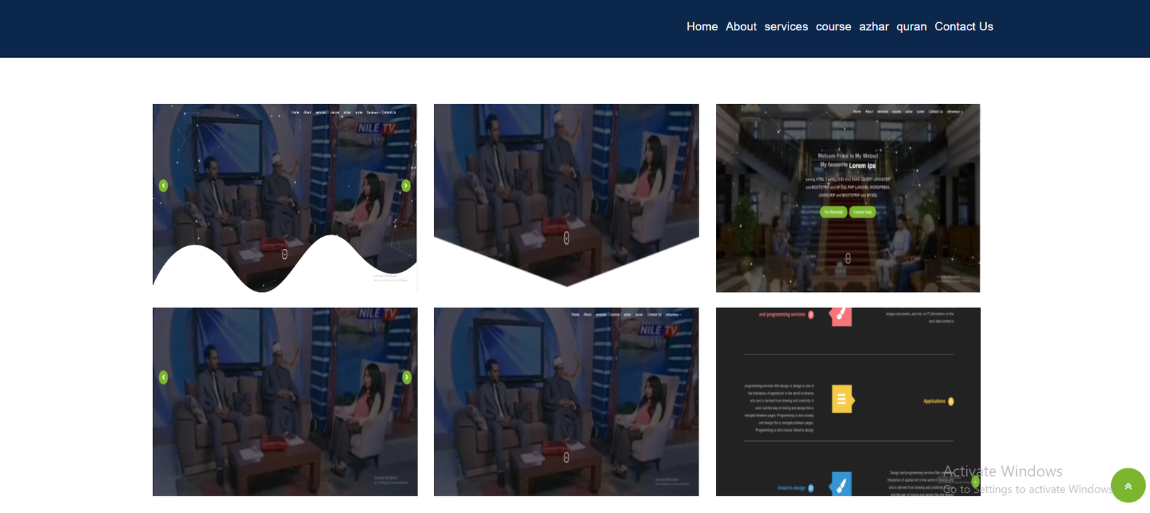Open the bottom-middle Nile TV thumbnail
This screenshot has width=1150, height=513.
566,402
